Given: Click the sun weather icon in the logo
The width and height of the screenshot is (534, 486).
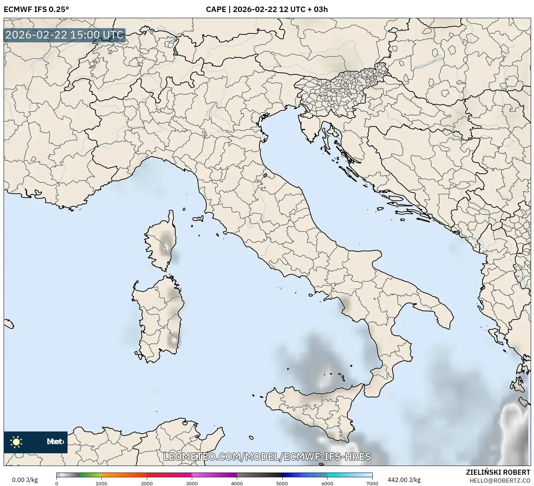Looking at the screenshot, I should (x=16, y=441).
